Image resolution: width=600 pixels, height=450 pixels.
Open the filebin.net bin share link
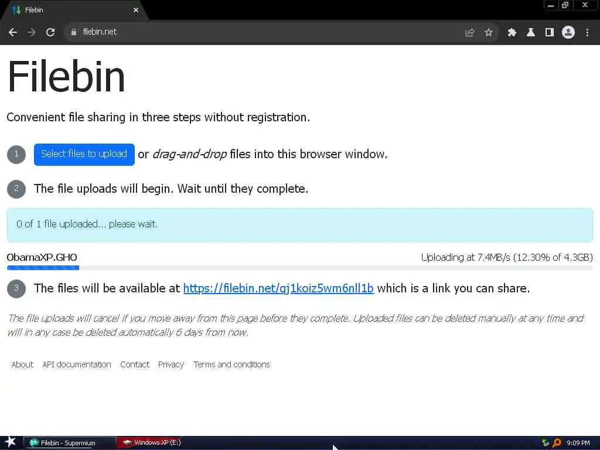(x=278, y=288)
